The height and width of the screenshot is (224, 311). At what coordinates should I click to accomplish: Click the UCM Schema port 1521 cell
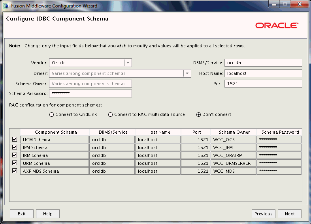[x=196, y=140]
